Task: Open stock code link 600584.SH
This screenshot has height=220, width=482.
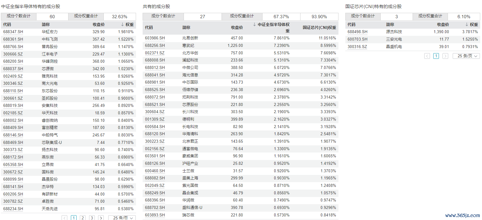Action: [155, 127]
